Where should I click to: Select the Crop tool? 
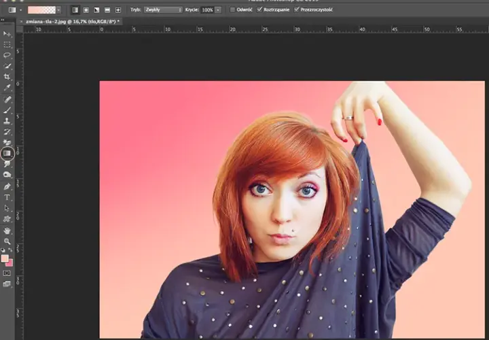[x=7, y=77]
